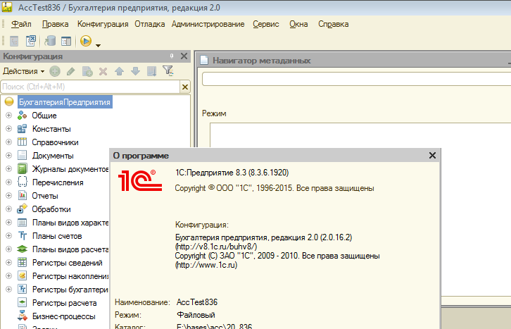Open the Администрирование menu
The height and width of the screenshot is (329, 511).
(208, 24)
